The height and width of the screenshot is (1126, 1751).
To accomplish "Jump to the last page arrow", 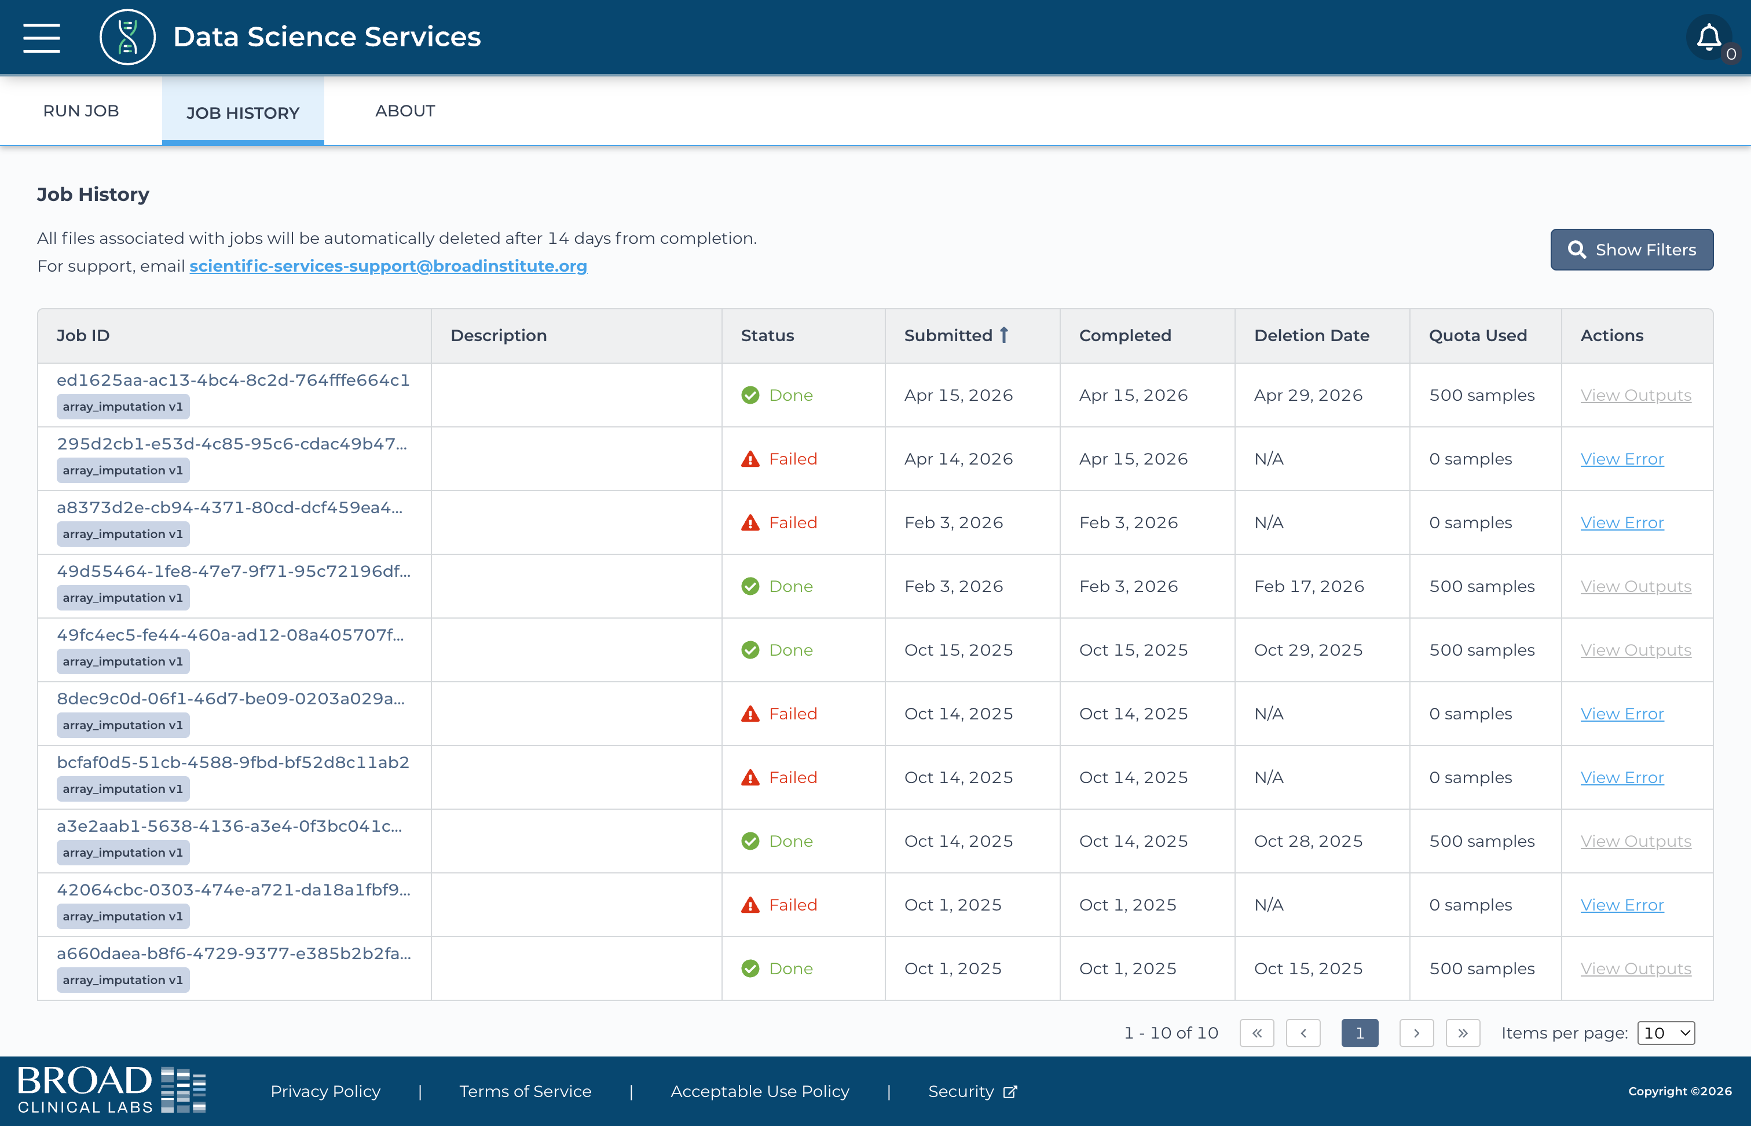I will click(1463, 1033).
